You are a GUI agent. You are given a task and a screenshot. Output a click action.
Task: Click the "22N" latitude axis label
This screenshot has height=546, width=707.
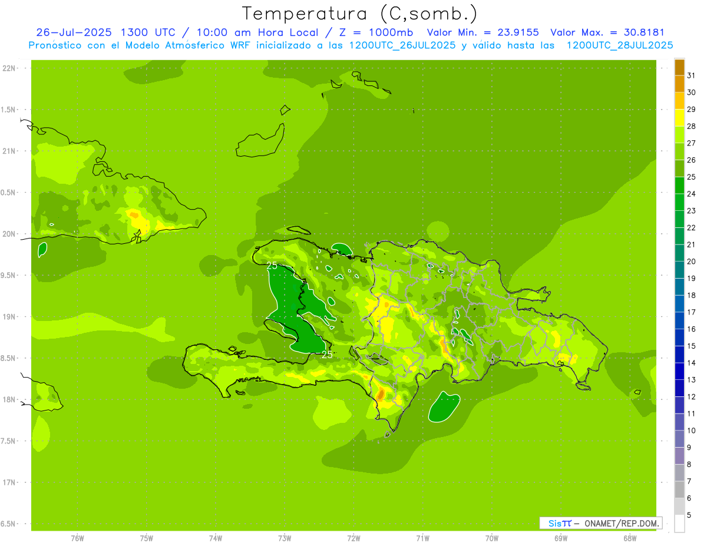pyautogui.click(x=9, y=68)
